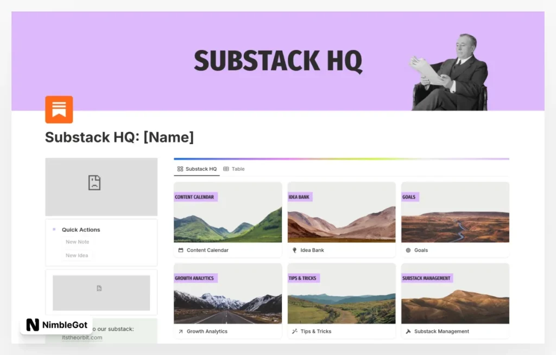The width and height of the screenshot is (556, 355).
Task: Click the Quick Actions heading
Action: (81, 230)
